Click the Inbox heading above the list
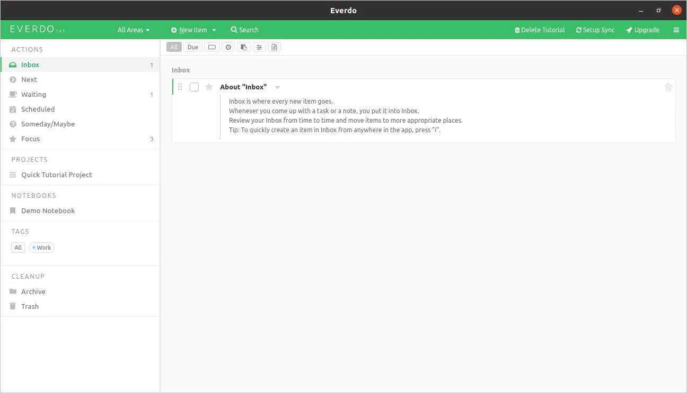687x393 pixels. (181, 70)
